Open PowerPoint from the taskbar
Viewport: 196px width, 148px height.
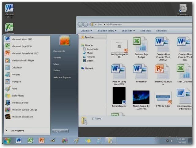[42, 141]
